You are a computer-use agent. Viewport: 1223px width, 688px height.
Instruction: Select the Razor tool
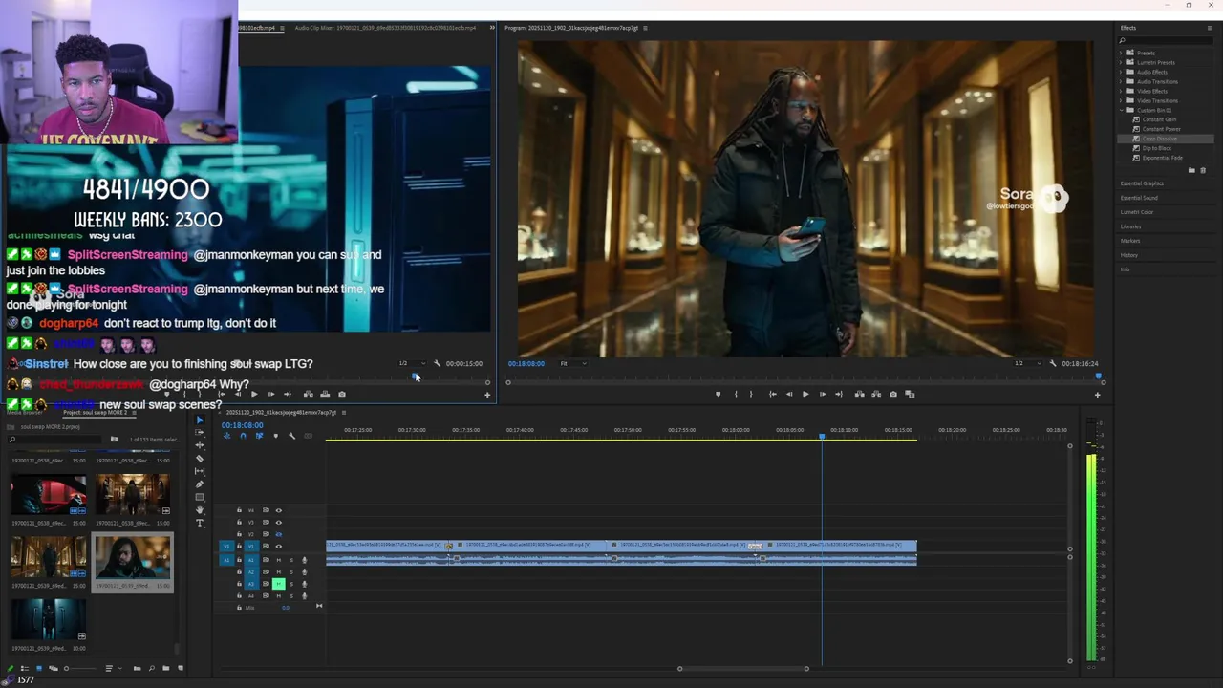[200, 459]
